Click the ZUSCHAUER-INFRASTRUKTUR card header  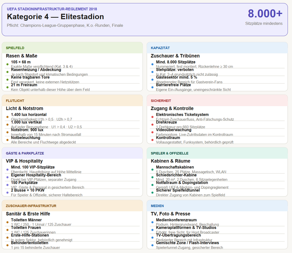click(72, 206)
